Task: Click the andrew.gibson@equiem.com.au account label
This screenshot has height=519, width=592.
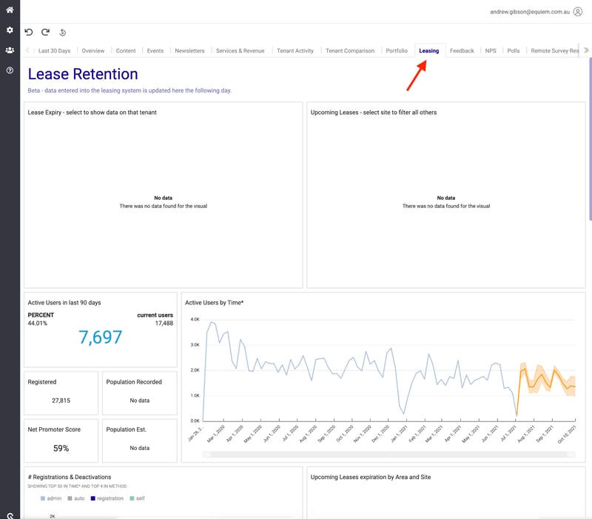Action: click(x=530, y=12)
